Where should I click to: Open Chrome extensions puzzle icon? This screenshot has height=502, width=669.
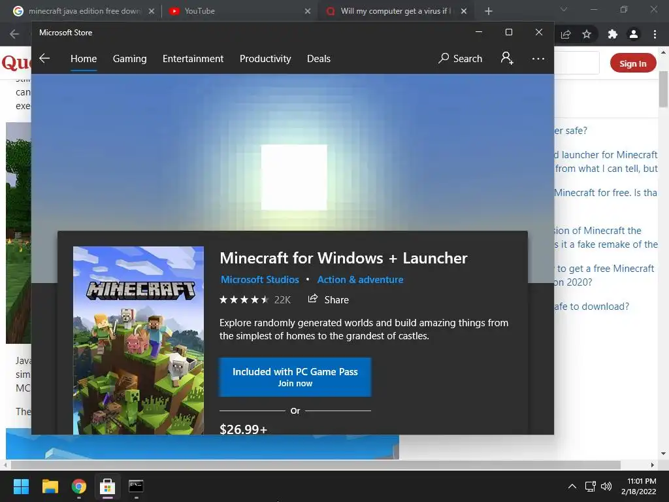612,34
